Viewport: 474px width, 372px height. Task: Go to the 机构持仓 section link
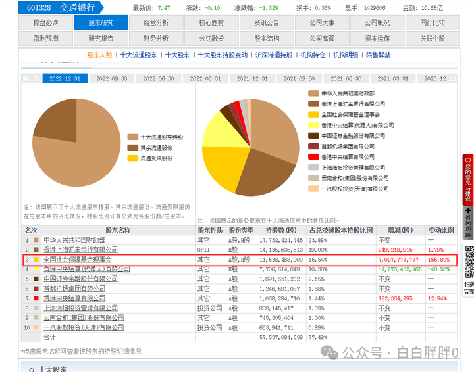tap(313, 55)
